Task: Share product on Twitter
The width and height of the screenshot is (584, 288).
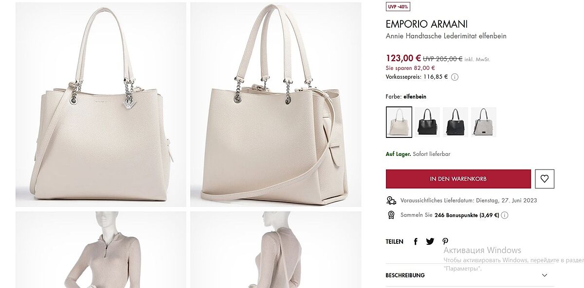Action: [430, 241]
